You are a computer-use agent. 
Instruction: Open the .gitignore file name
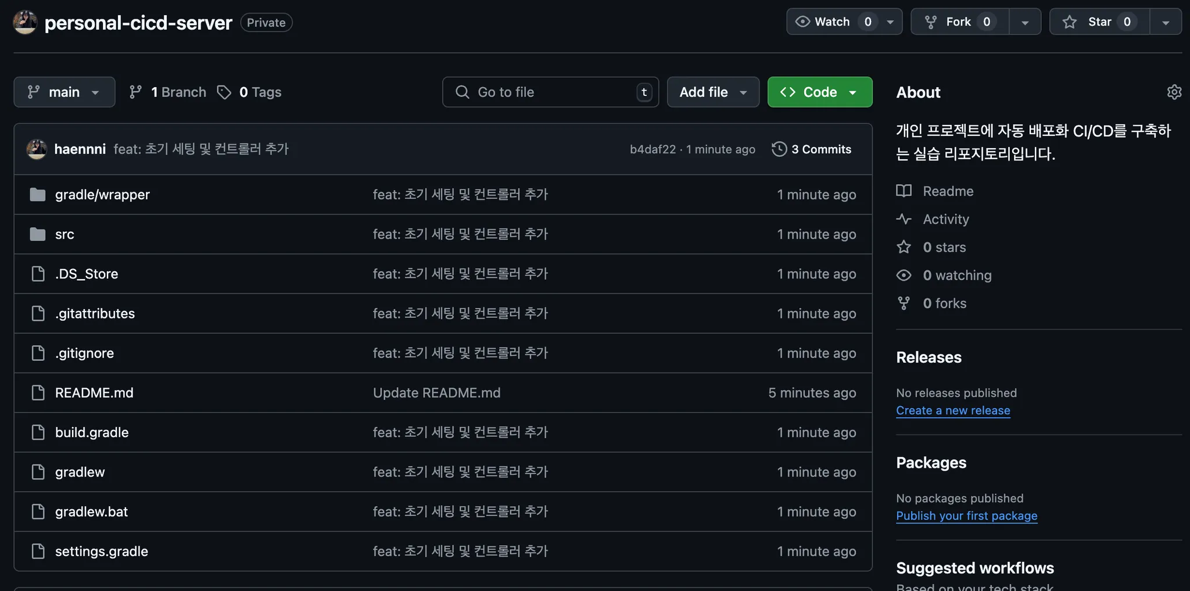84,353
